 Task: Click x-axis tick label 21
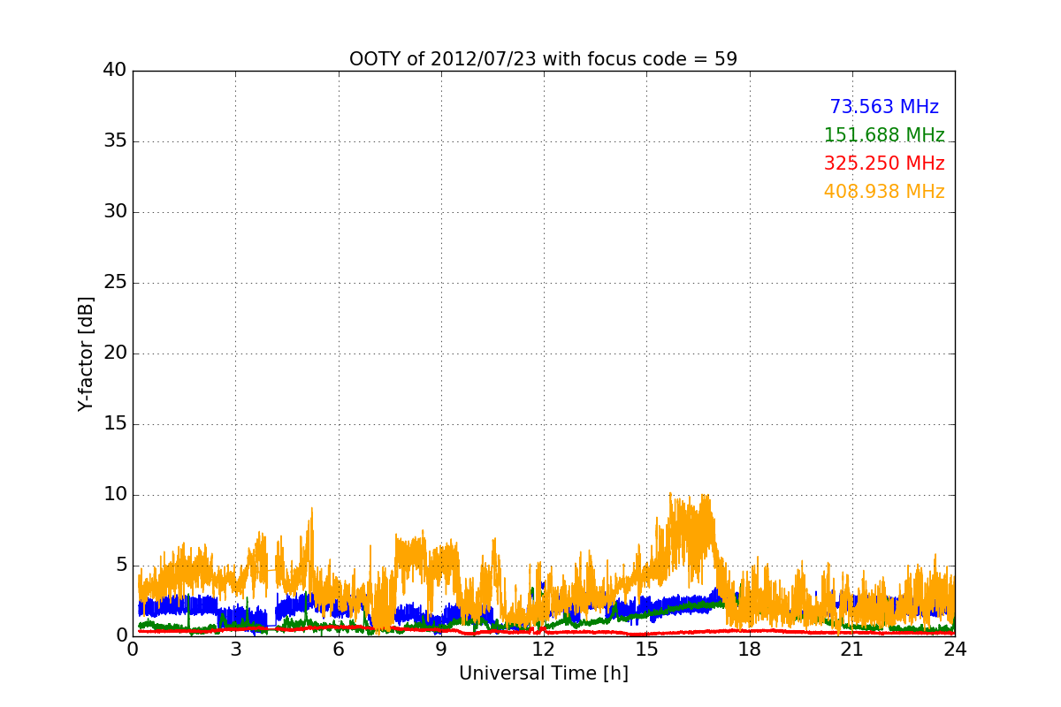852,649
